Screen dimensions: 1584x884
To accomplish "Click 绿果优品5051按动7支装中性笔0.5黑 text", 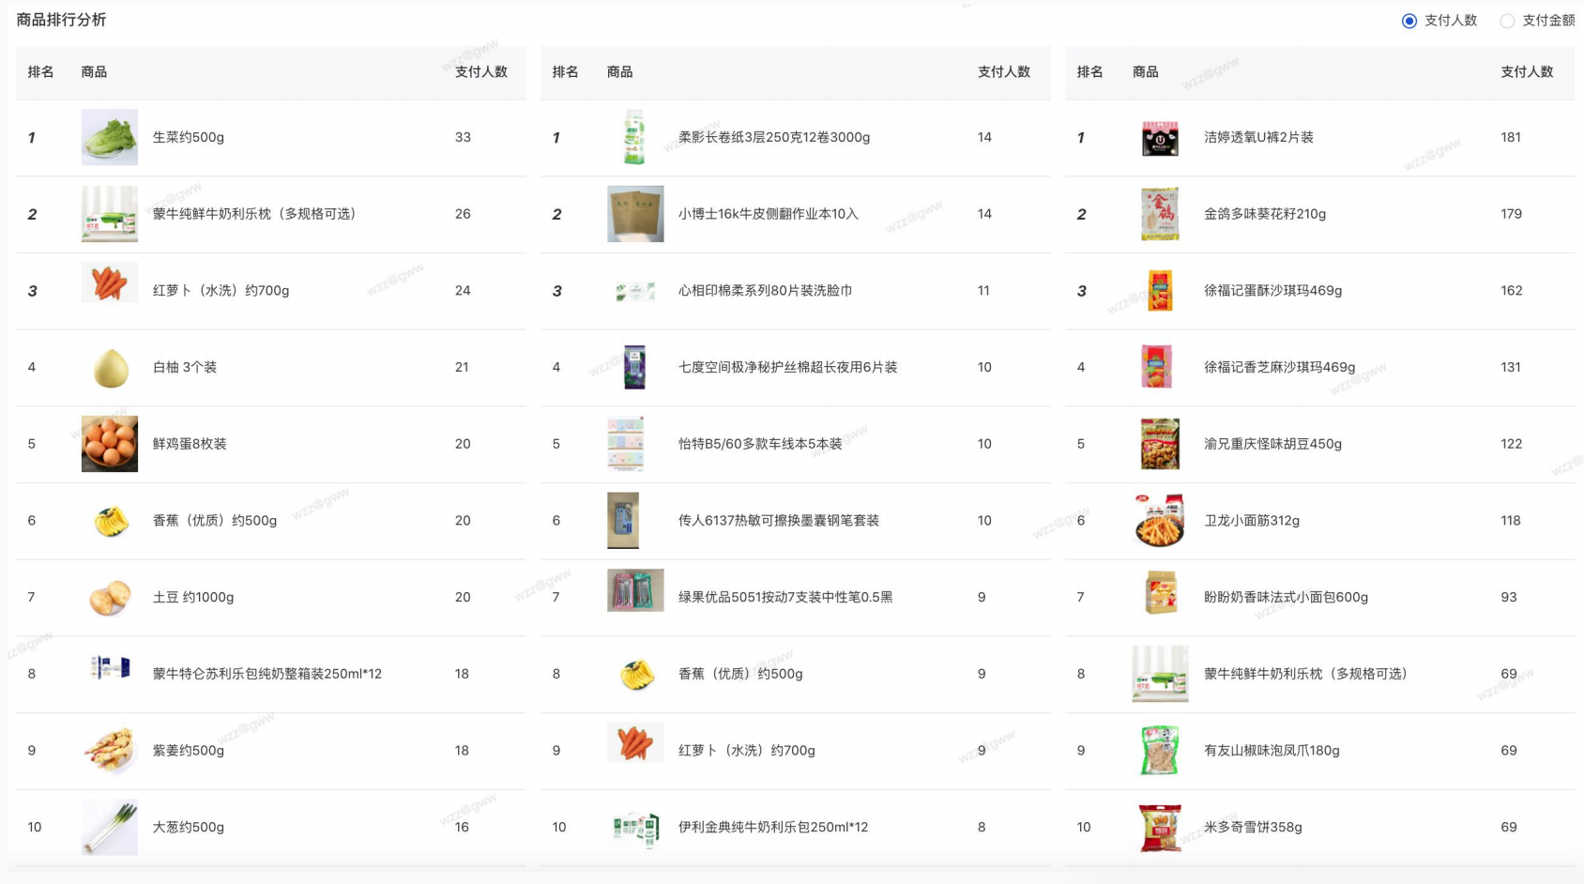I will coord(785,597).
